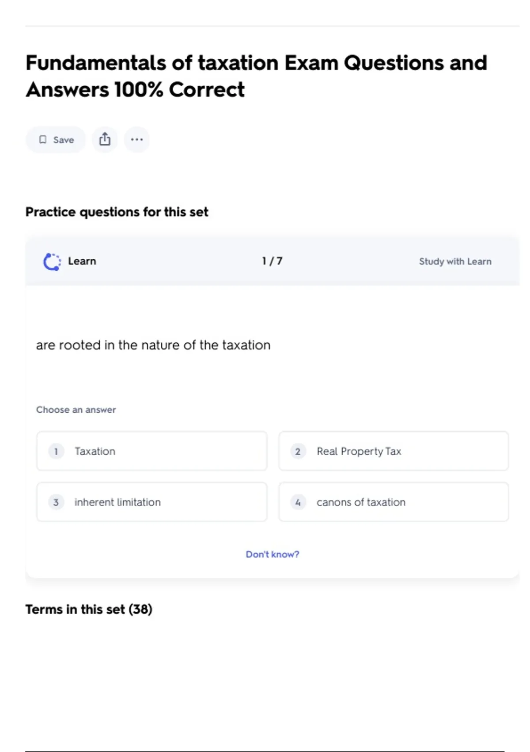Screen dimensions: 530x752
Task: Click the bookmark icon in Save button
Action: pos(43,140)
